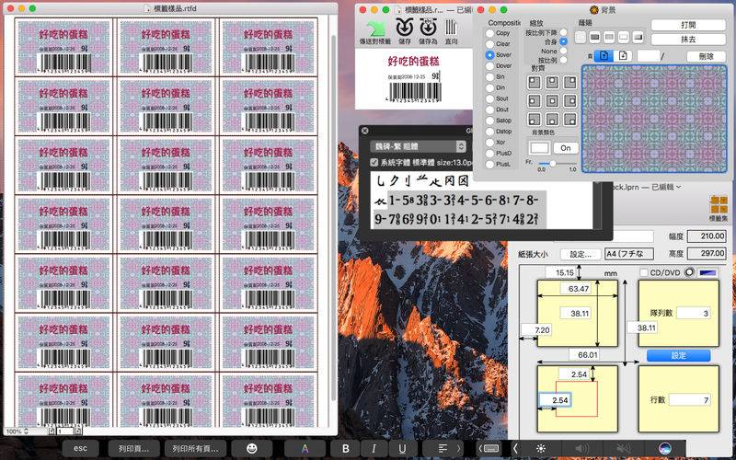
Task: Click the 幅度 width field showing 210.00
Action: pyautogui.click(x=707, y=236)
